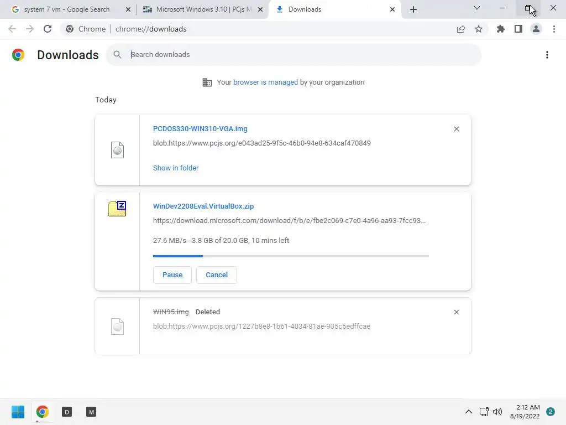Close the Microsoft Windows 3.10 tab
This screenshot has width=566, height=425.
pyautogui.click(x=260, y=10)
